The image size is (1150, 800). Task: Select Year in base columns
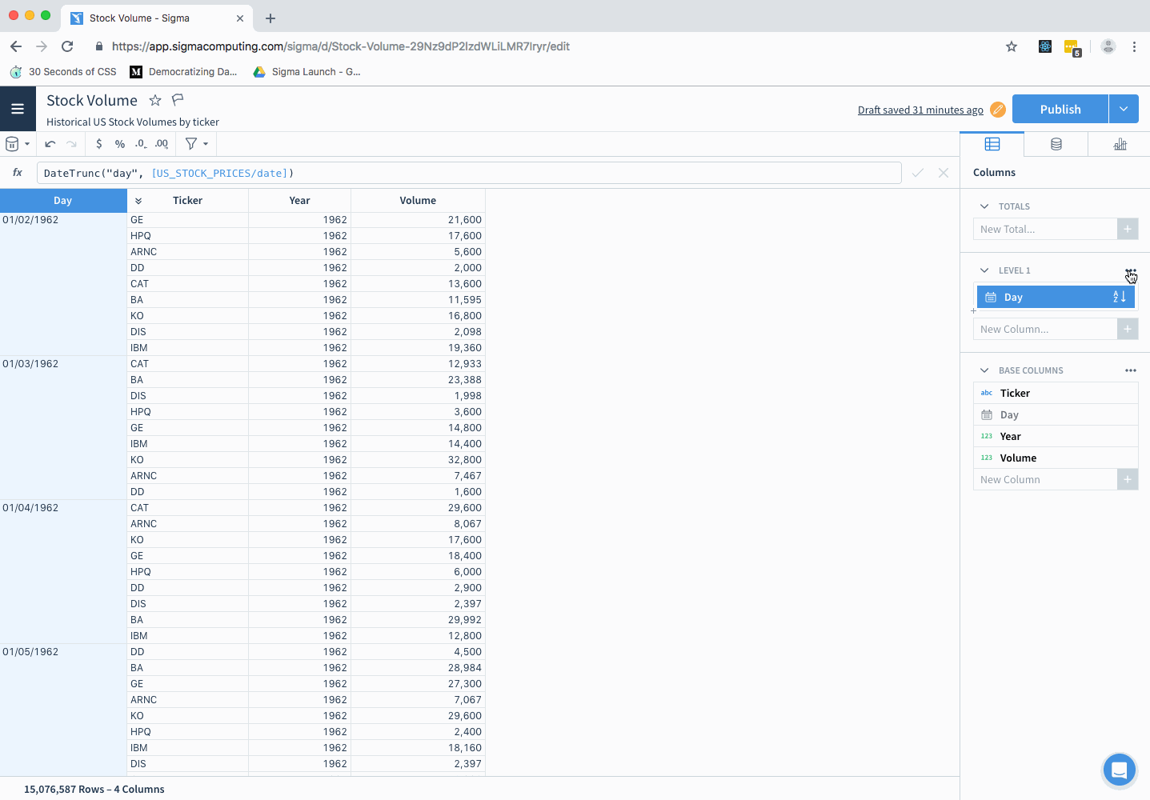pos(1056,436)
